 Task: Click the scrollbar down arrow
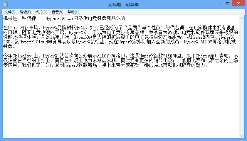pos(241,136)
